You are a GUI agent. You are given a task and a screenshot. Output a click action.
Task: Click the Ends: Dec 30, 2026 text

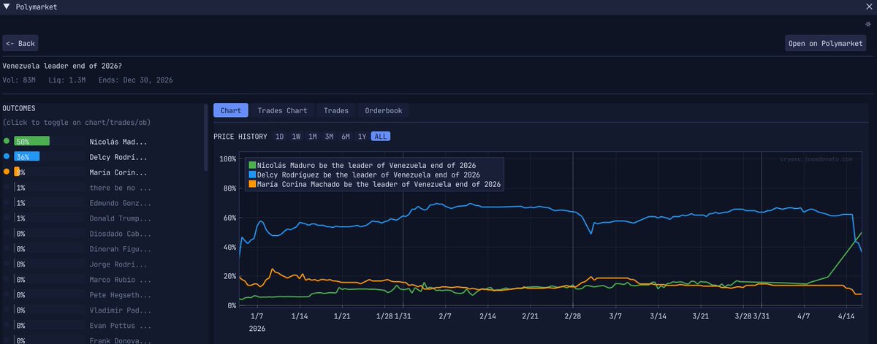(135, 80)
